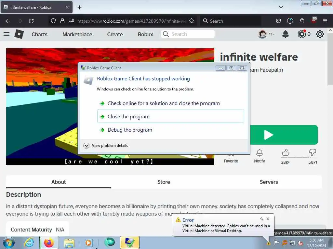Click the padlock site security icon
Viewport: 333px width, 249px height.
click(62, 21)
